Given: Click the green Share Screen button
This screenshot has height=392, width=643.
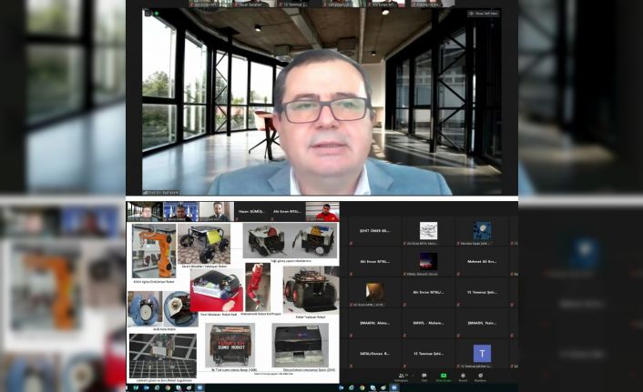Looking at the screenshot, I should pos(444,376).
